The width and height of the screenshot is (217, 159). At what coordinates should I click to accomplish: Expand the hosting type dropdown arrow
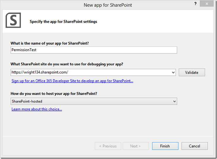[174, 101]
